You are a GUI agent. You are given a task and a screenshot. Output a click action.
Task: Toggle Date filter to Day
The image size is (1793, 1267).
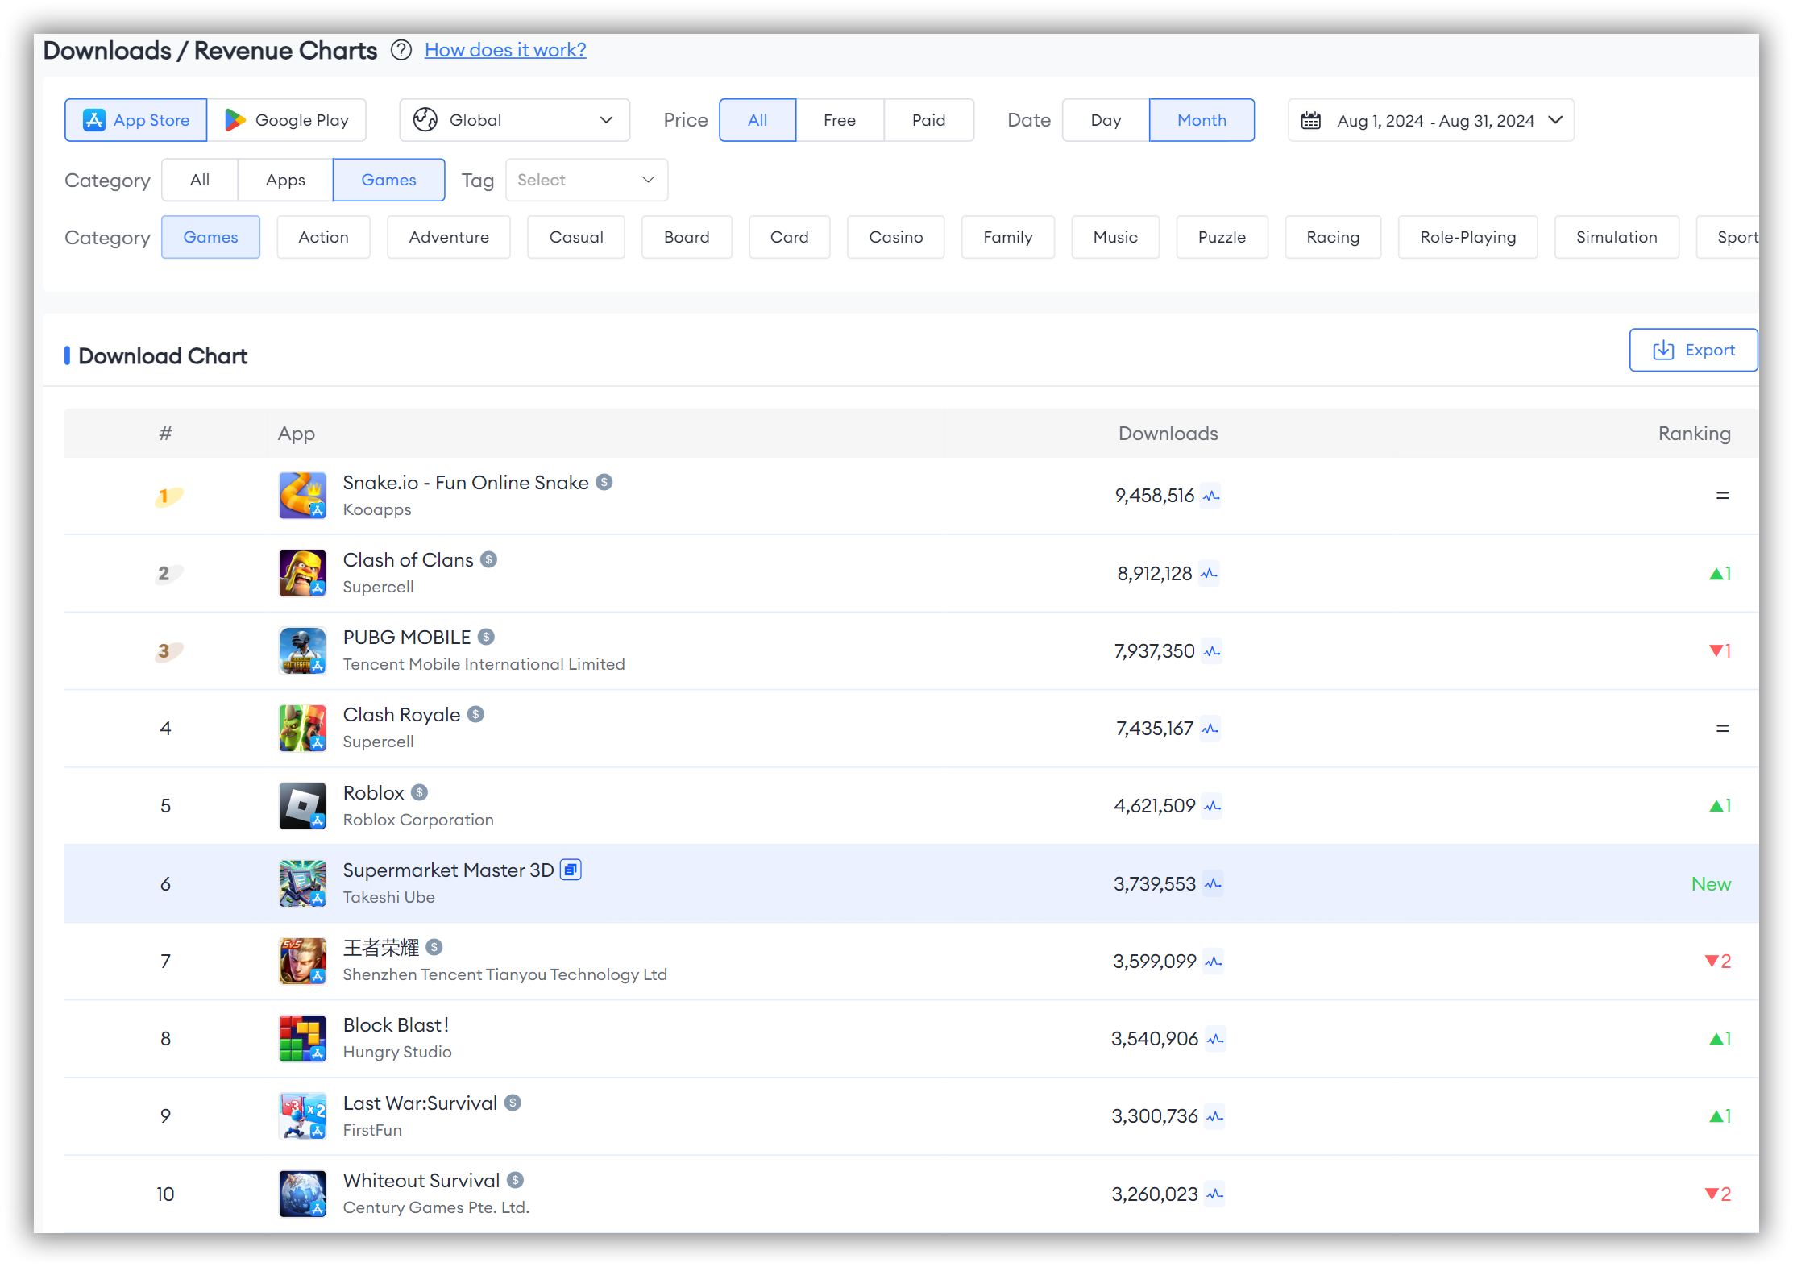coord(1105,119)
